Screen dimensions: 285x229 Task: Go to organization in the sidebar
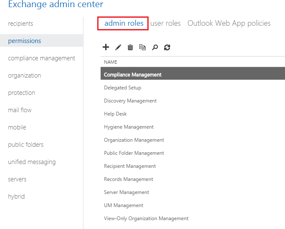tap(24, 75)
